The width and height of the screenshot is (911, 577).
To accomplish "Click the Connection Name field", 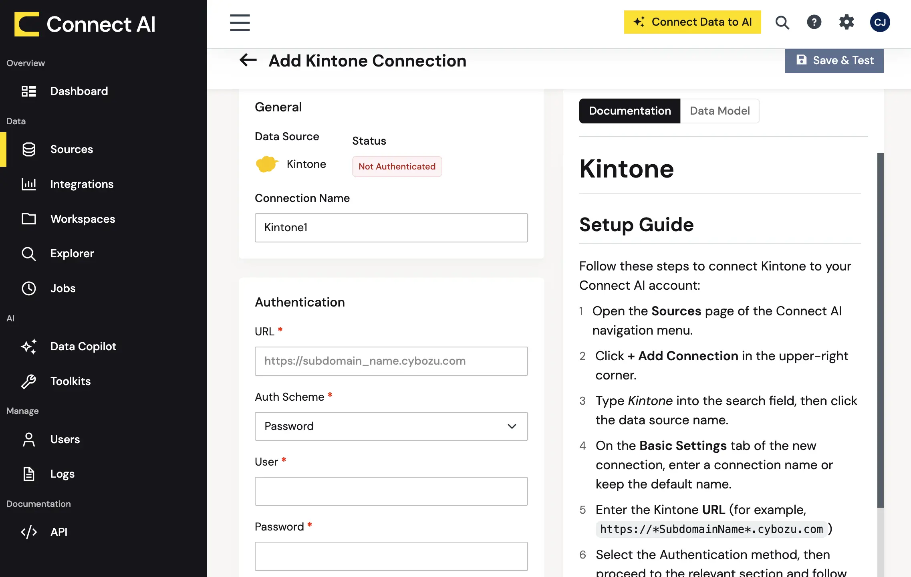I will (391, 228).
